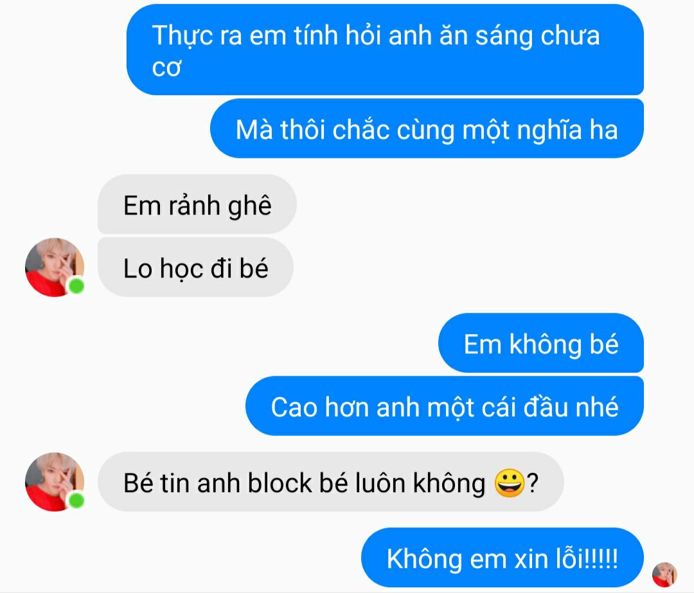Select the message "Thực ra em tính hỏi anh ăn sáng chưa"
The width and height of the screenshot is (694, 593).
[385, 49]
